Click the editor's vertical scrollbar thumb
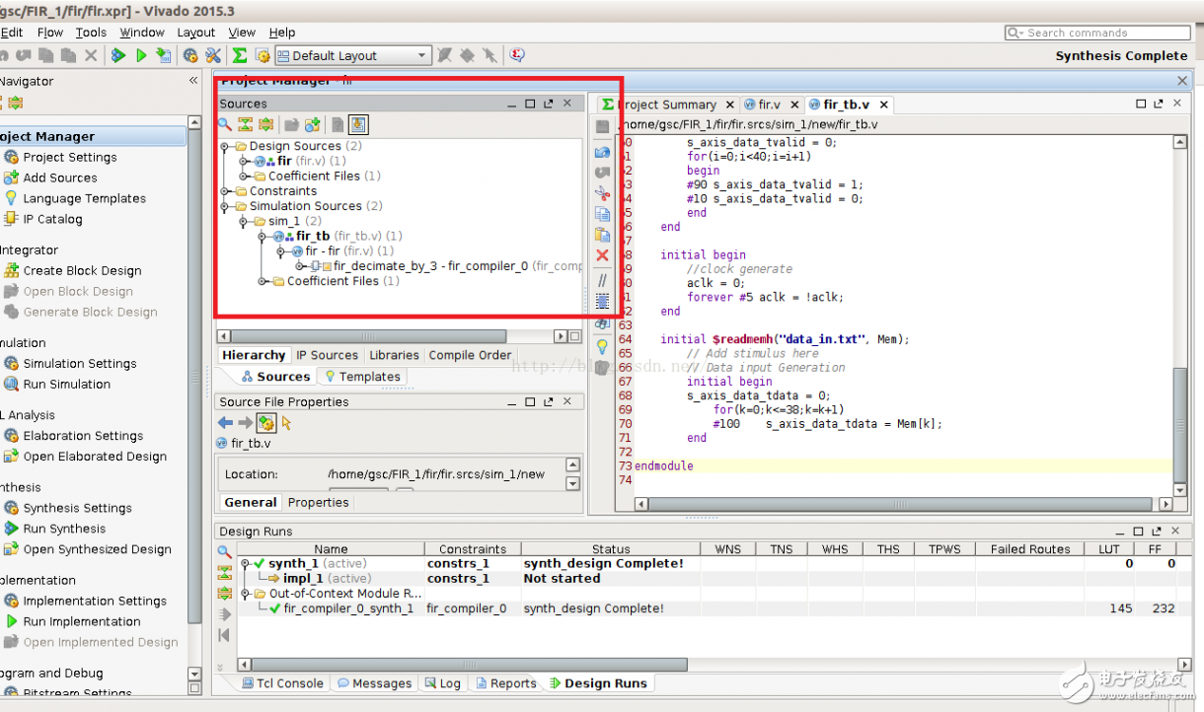The width and height of the screenshot is (1204, 712). tap(1179, 424)
